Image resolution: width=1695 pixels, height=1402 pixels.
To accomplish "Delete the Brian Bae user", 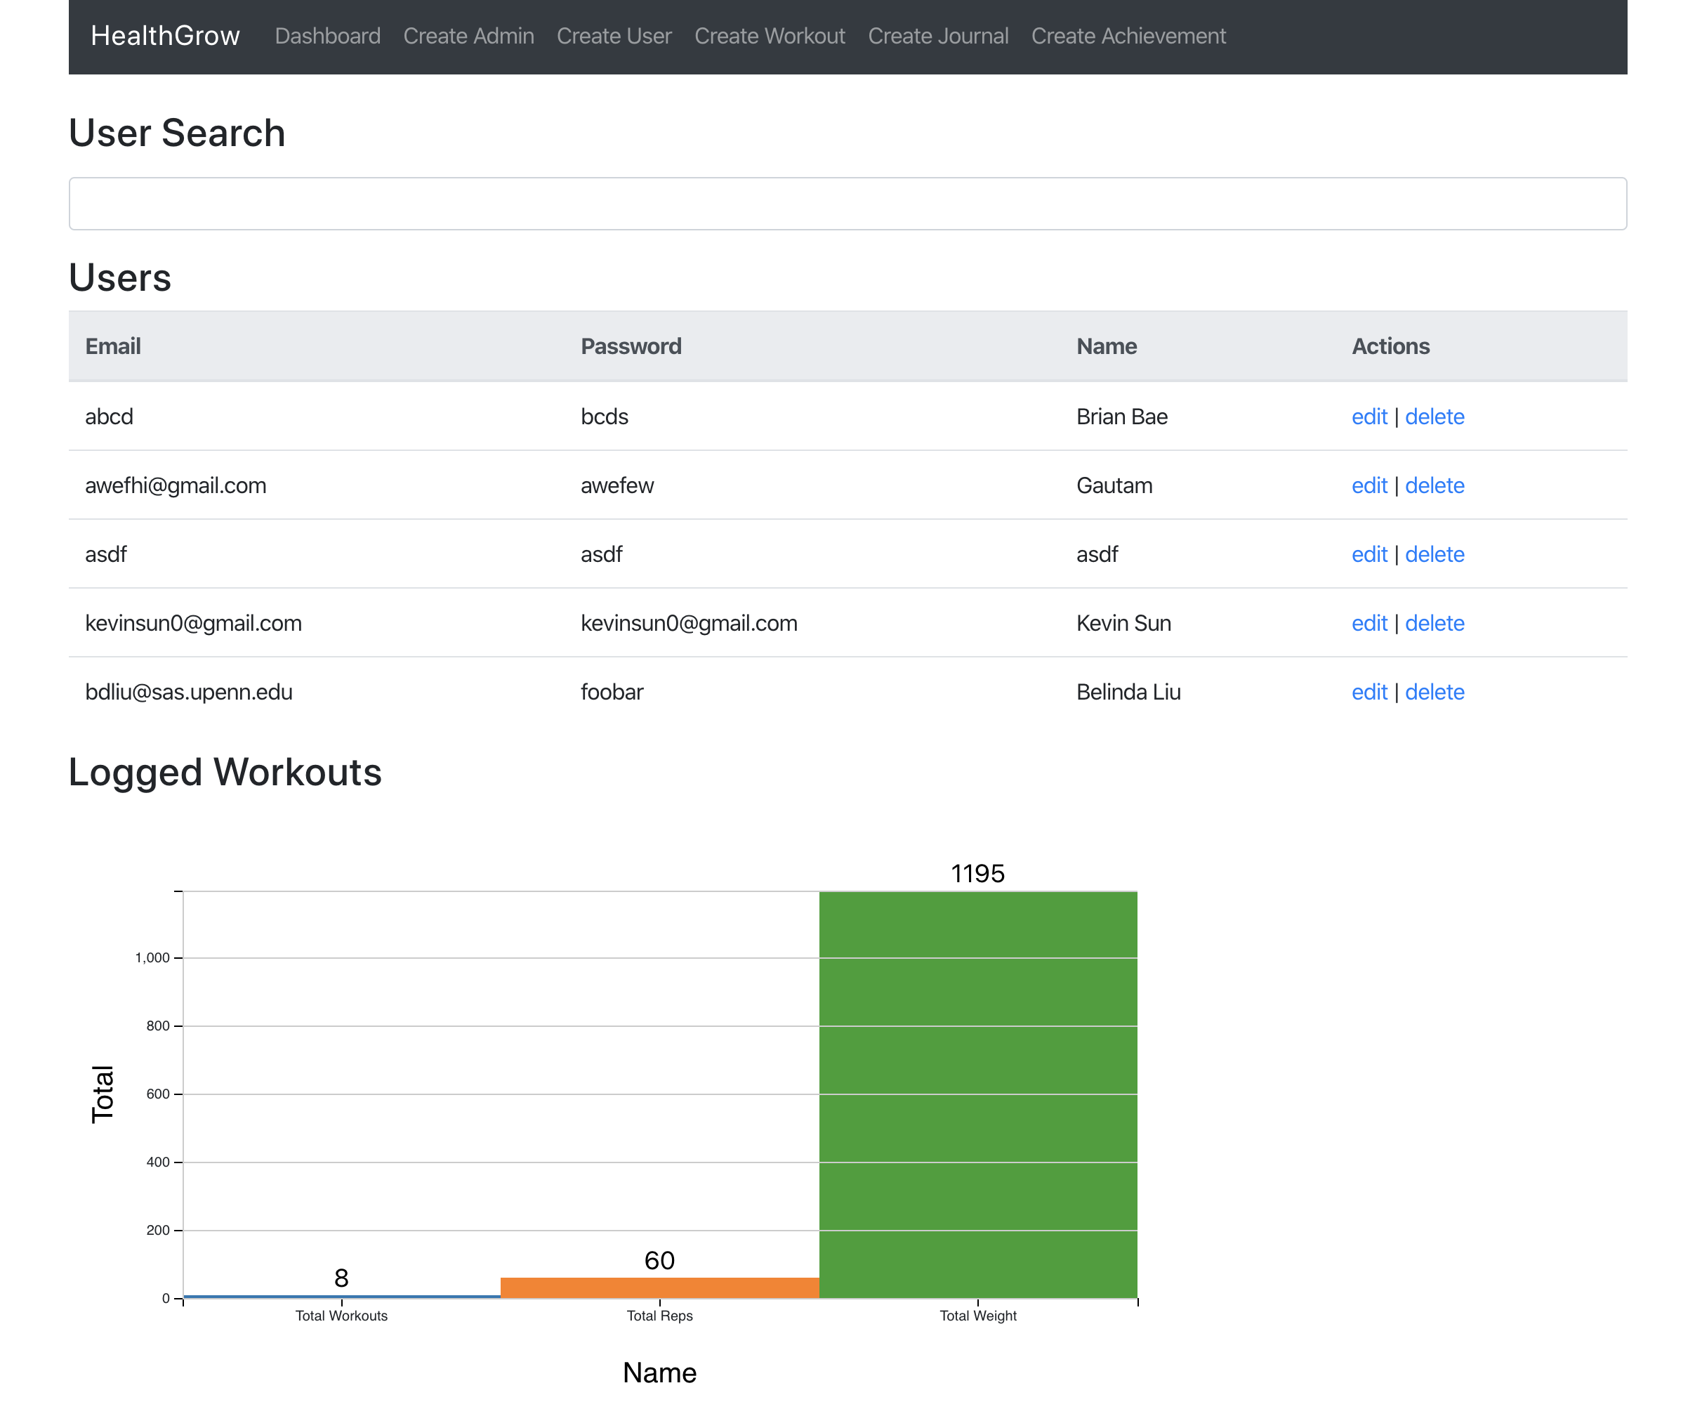I will tap(1434, 417).
